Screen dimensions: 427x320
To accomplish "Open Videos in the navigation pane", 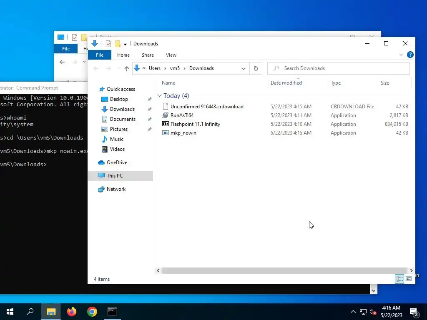I will (x=117, y=149).
